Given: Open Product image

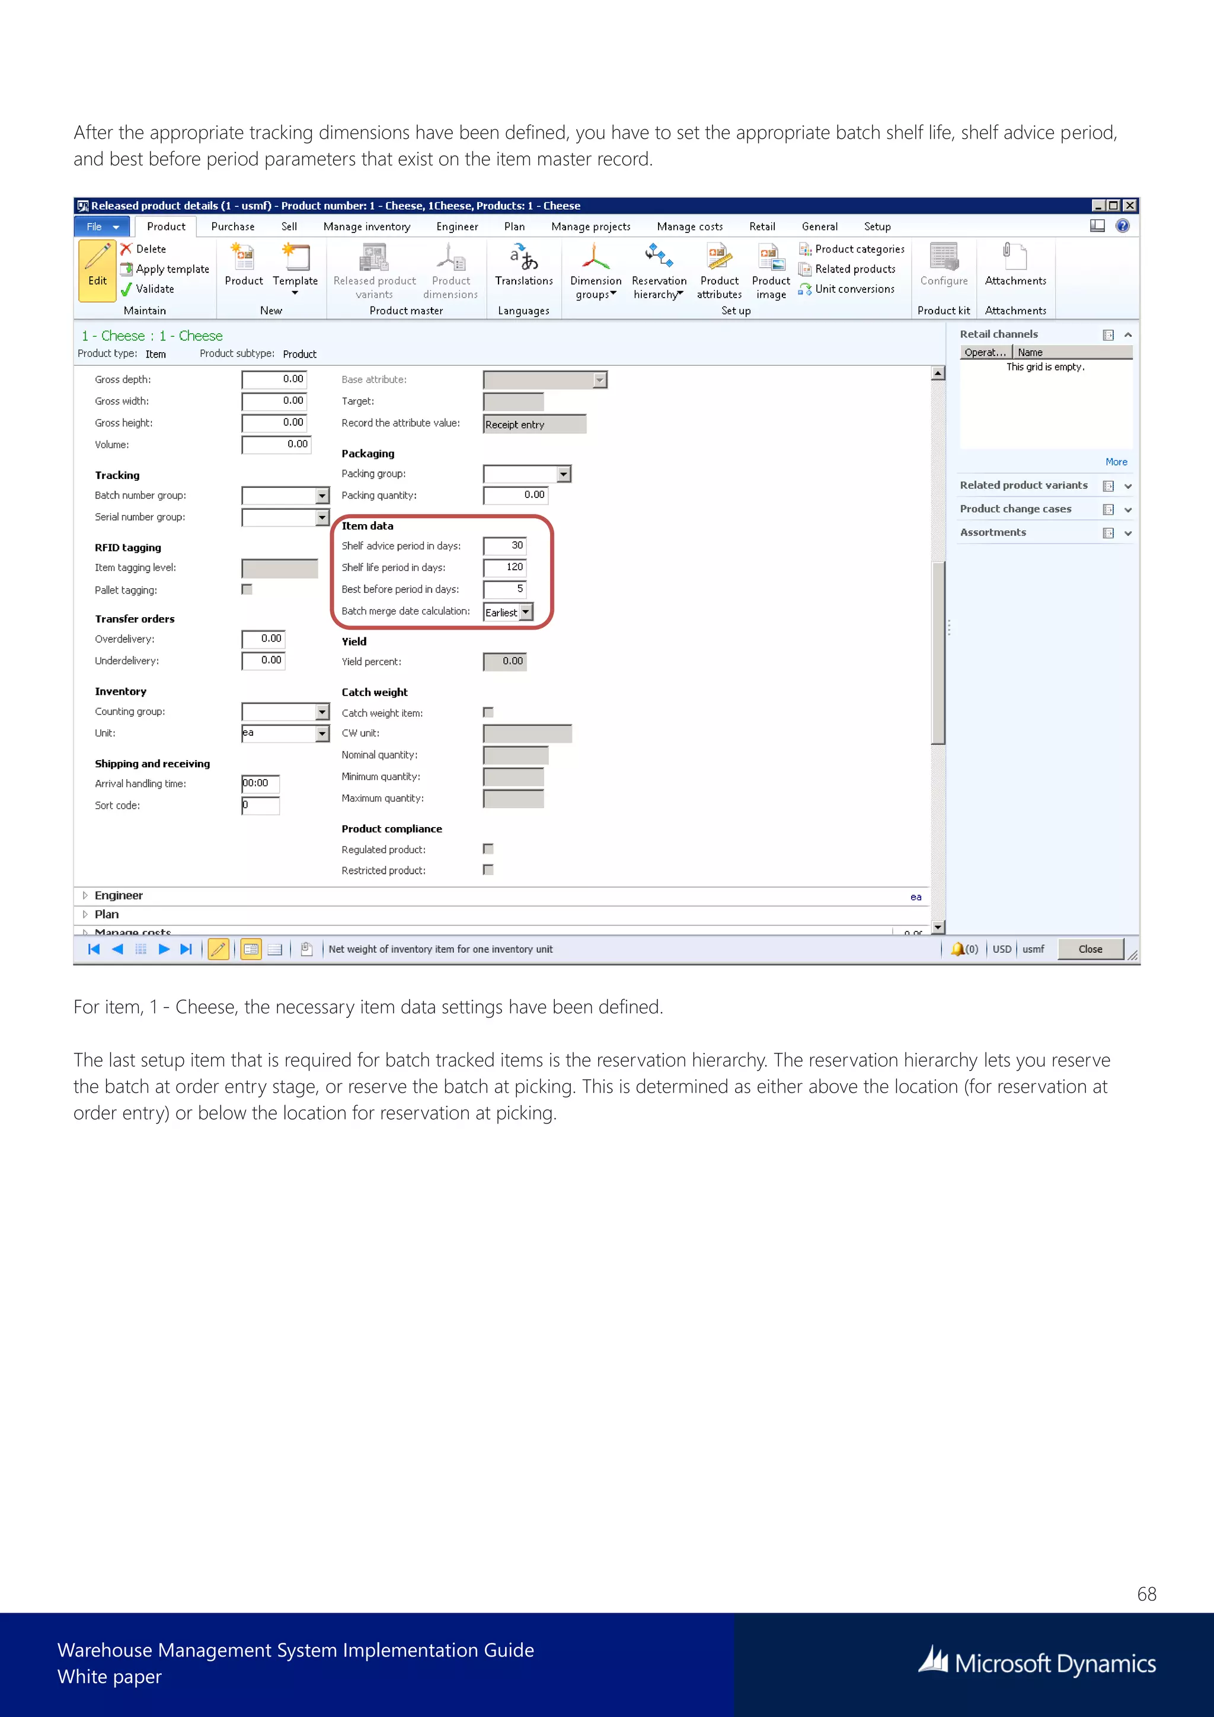Looking at the screenshot, I should tap(771, 271).
